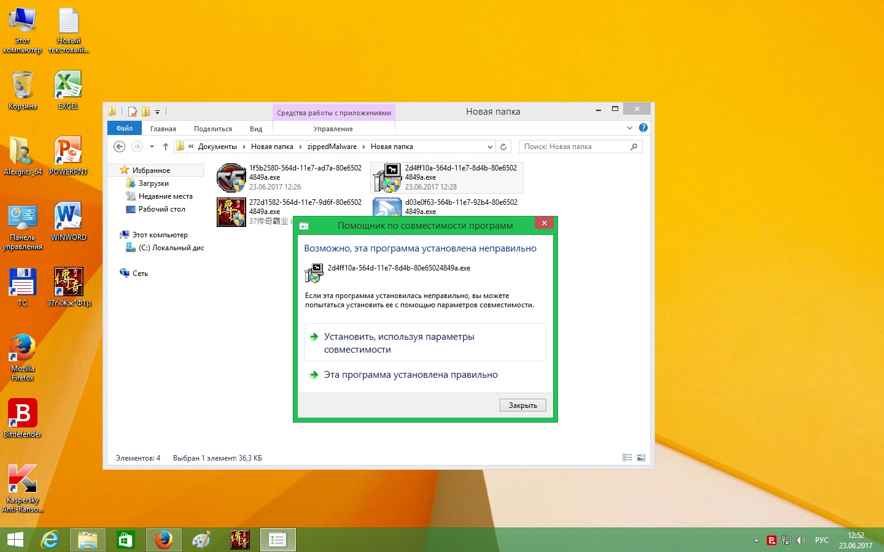Open the recent locations dropdown arrow
Screen dimensions: 884x552
[152, 147]
